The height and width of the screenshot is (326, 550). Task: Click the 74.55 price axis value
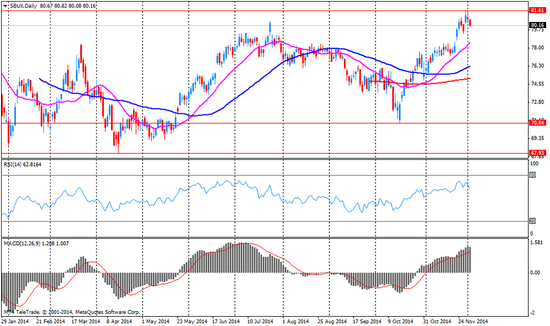(536, 84)
